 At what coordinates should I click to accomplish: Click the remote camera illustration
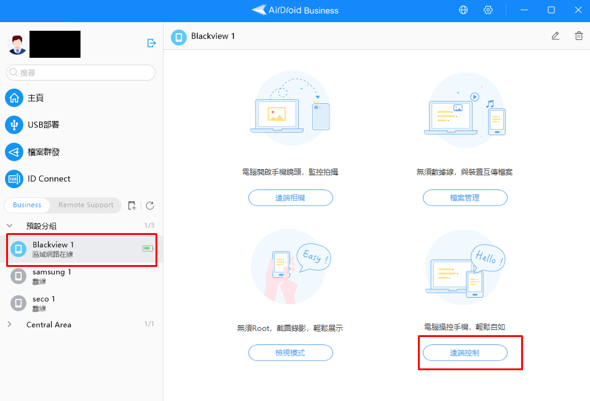pyautogui.click(x=291, y=108)
